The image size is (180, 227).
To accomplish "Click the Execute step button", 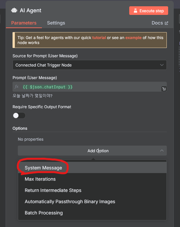I will [149, 11].
